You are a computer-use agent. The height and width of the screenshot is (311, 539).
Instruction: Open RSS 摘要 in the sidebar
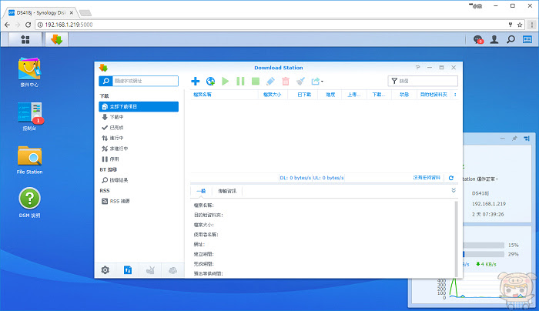click(x=139, y=201)
